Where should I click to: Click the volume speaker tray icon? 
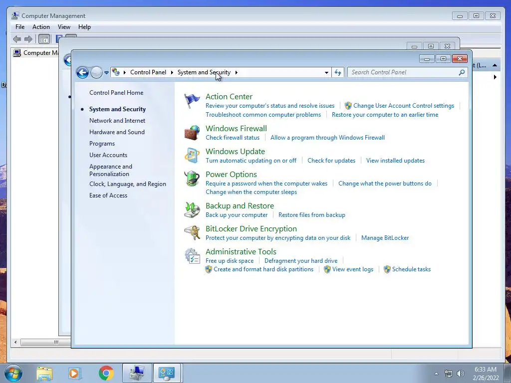(x=461, y=374)
